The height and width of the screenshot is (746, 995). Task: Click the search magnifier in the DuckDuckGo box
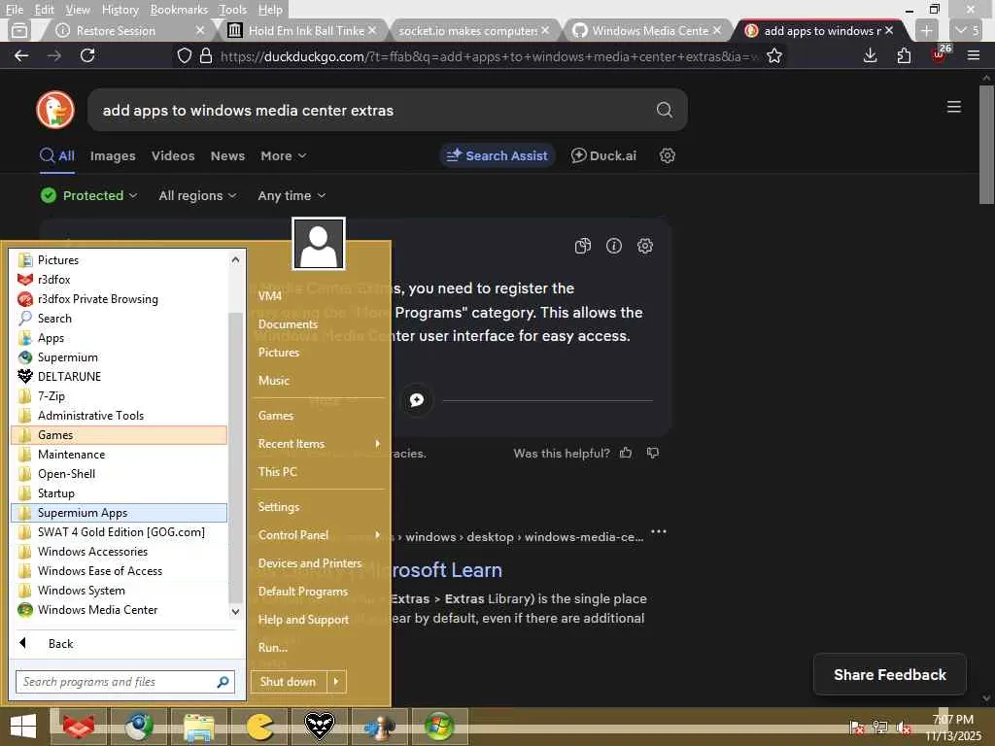click(664, 110)
